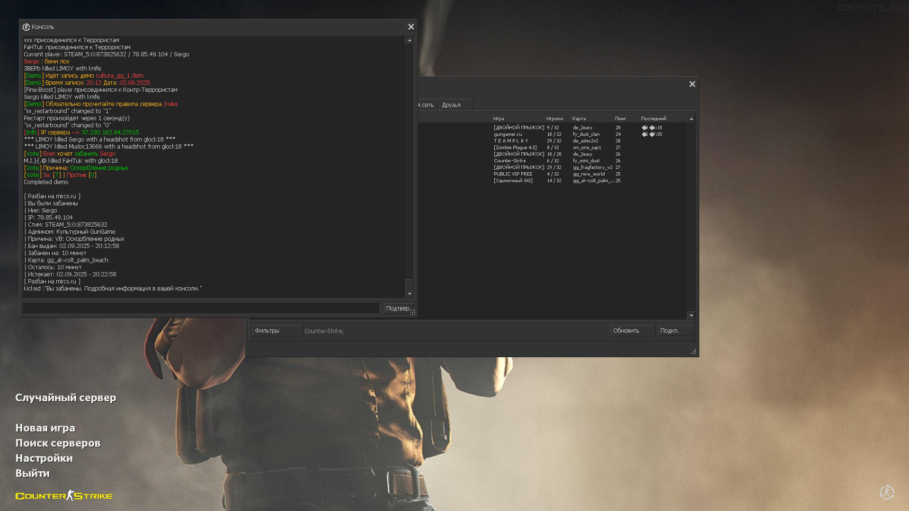Close the console window
The image size is (909, 511).
(411, 27)
